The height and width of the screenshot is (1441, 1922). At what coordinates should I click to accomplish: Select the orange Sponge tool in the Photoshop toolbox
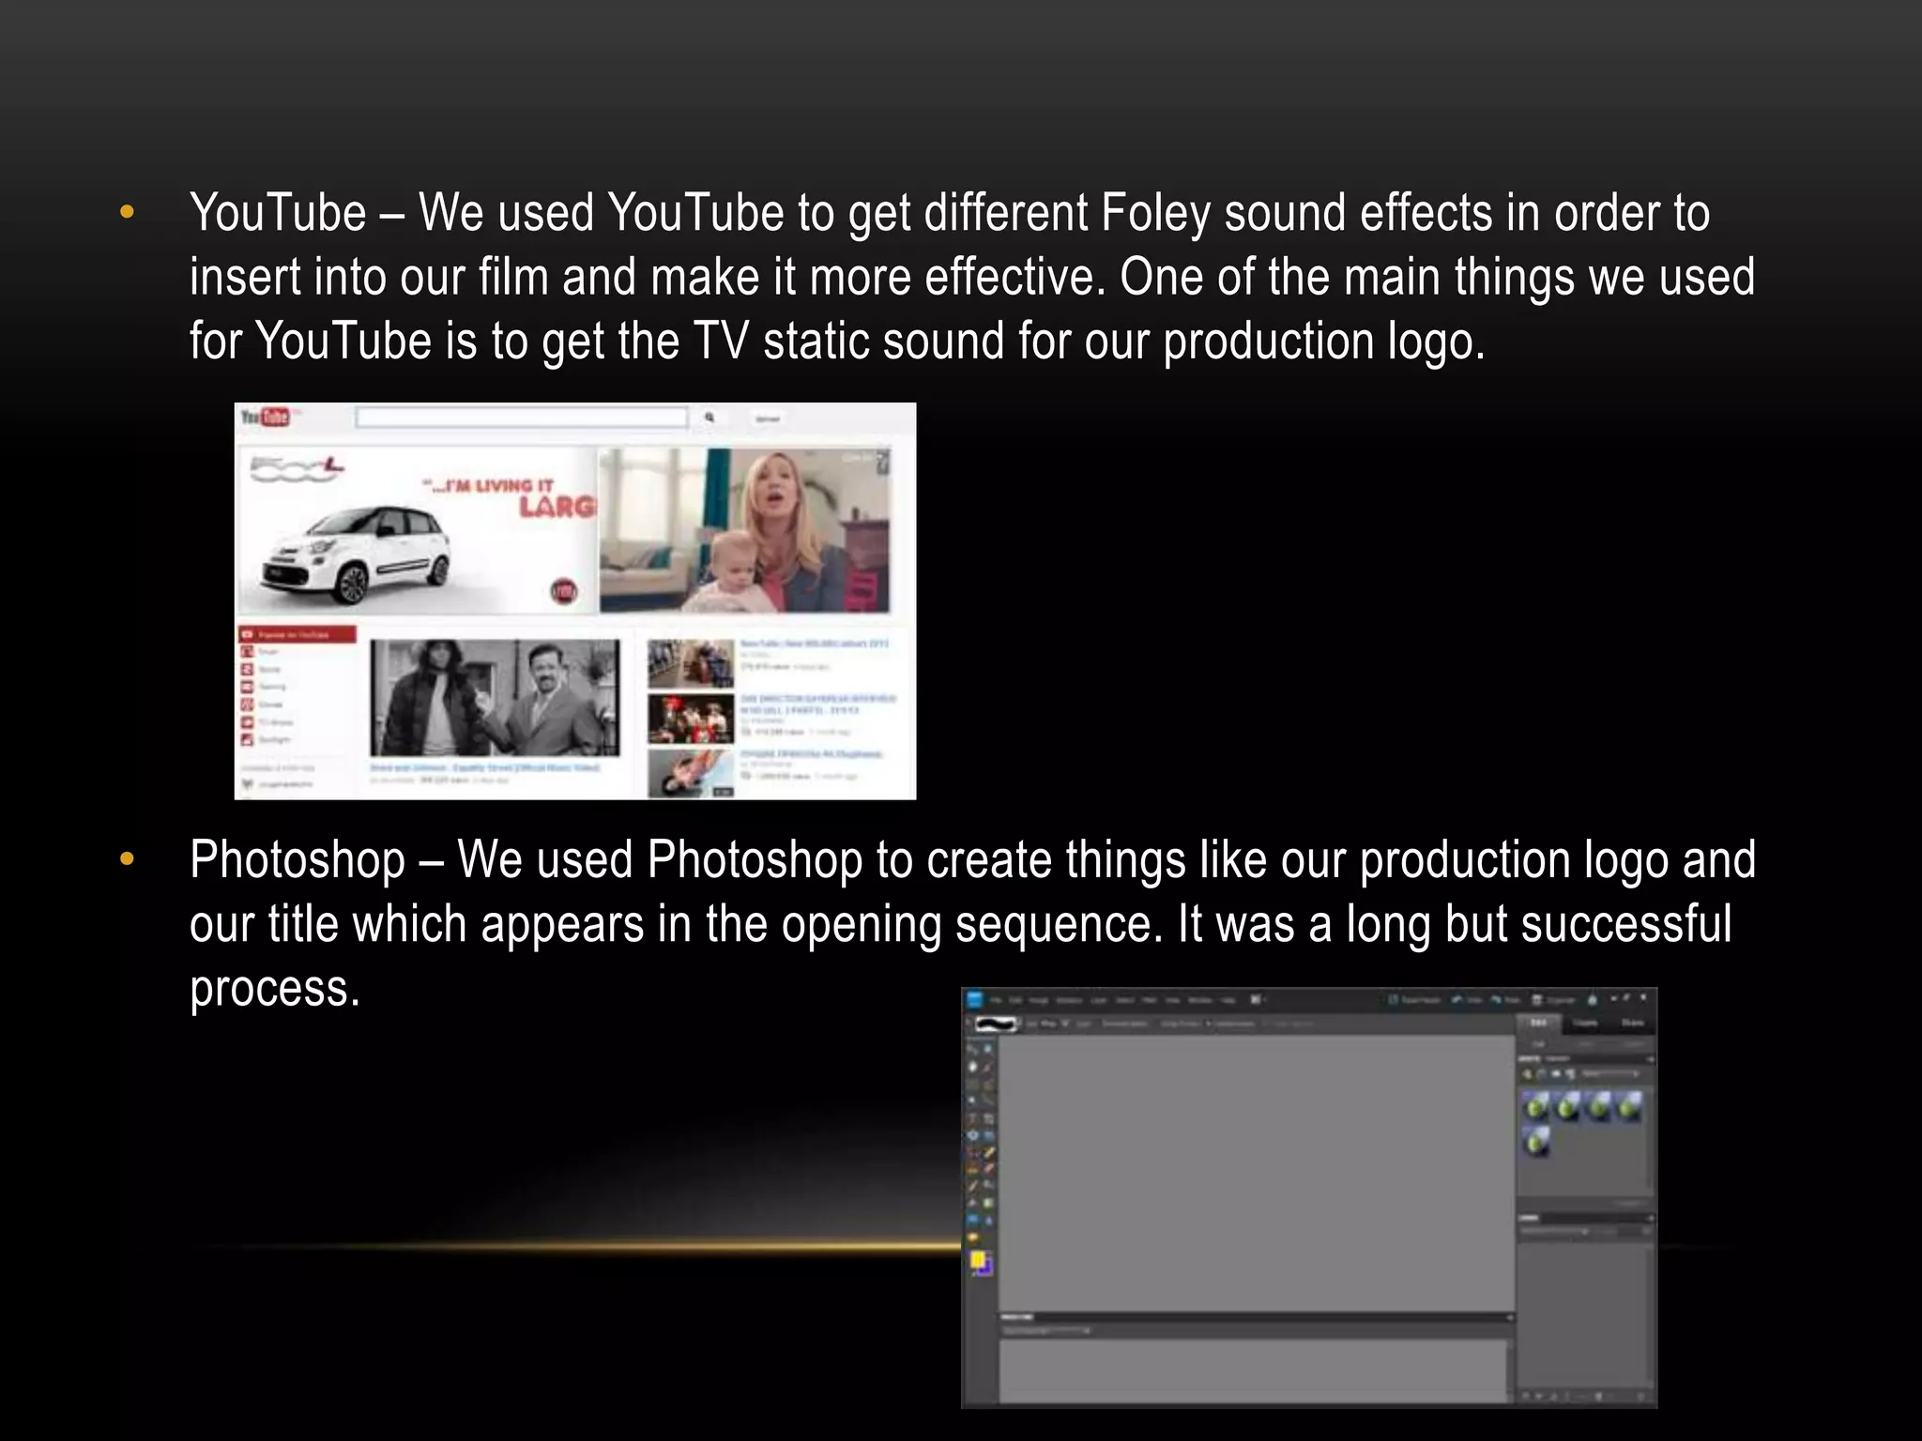point(972,1237)
